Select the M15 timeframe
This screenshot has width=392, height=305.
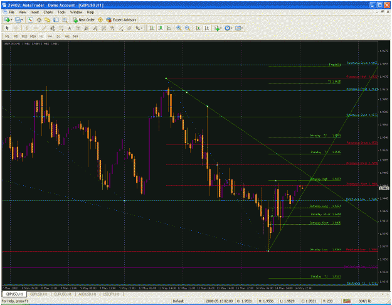click(24, 36)
